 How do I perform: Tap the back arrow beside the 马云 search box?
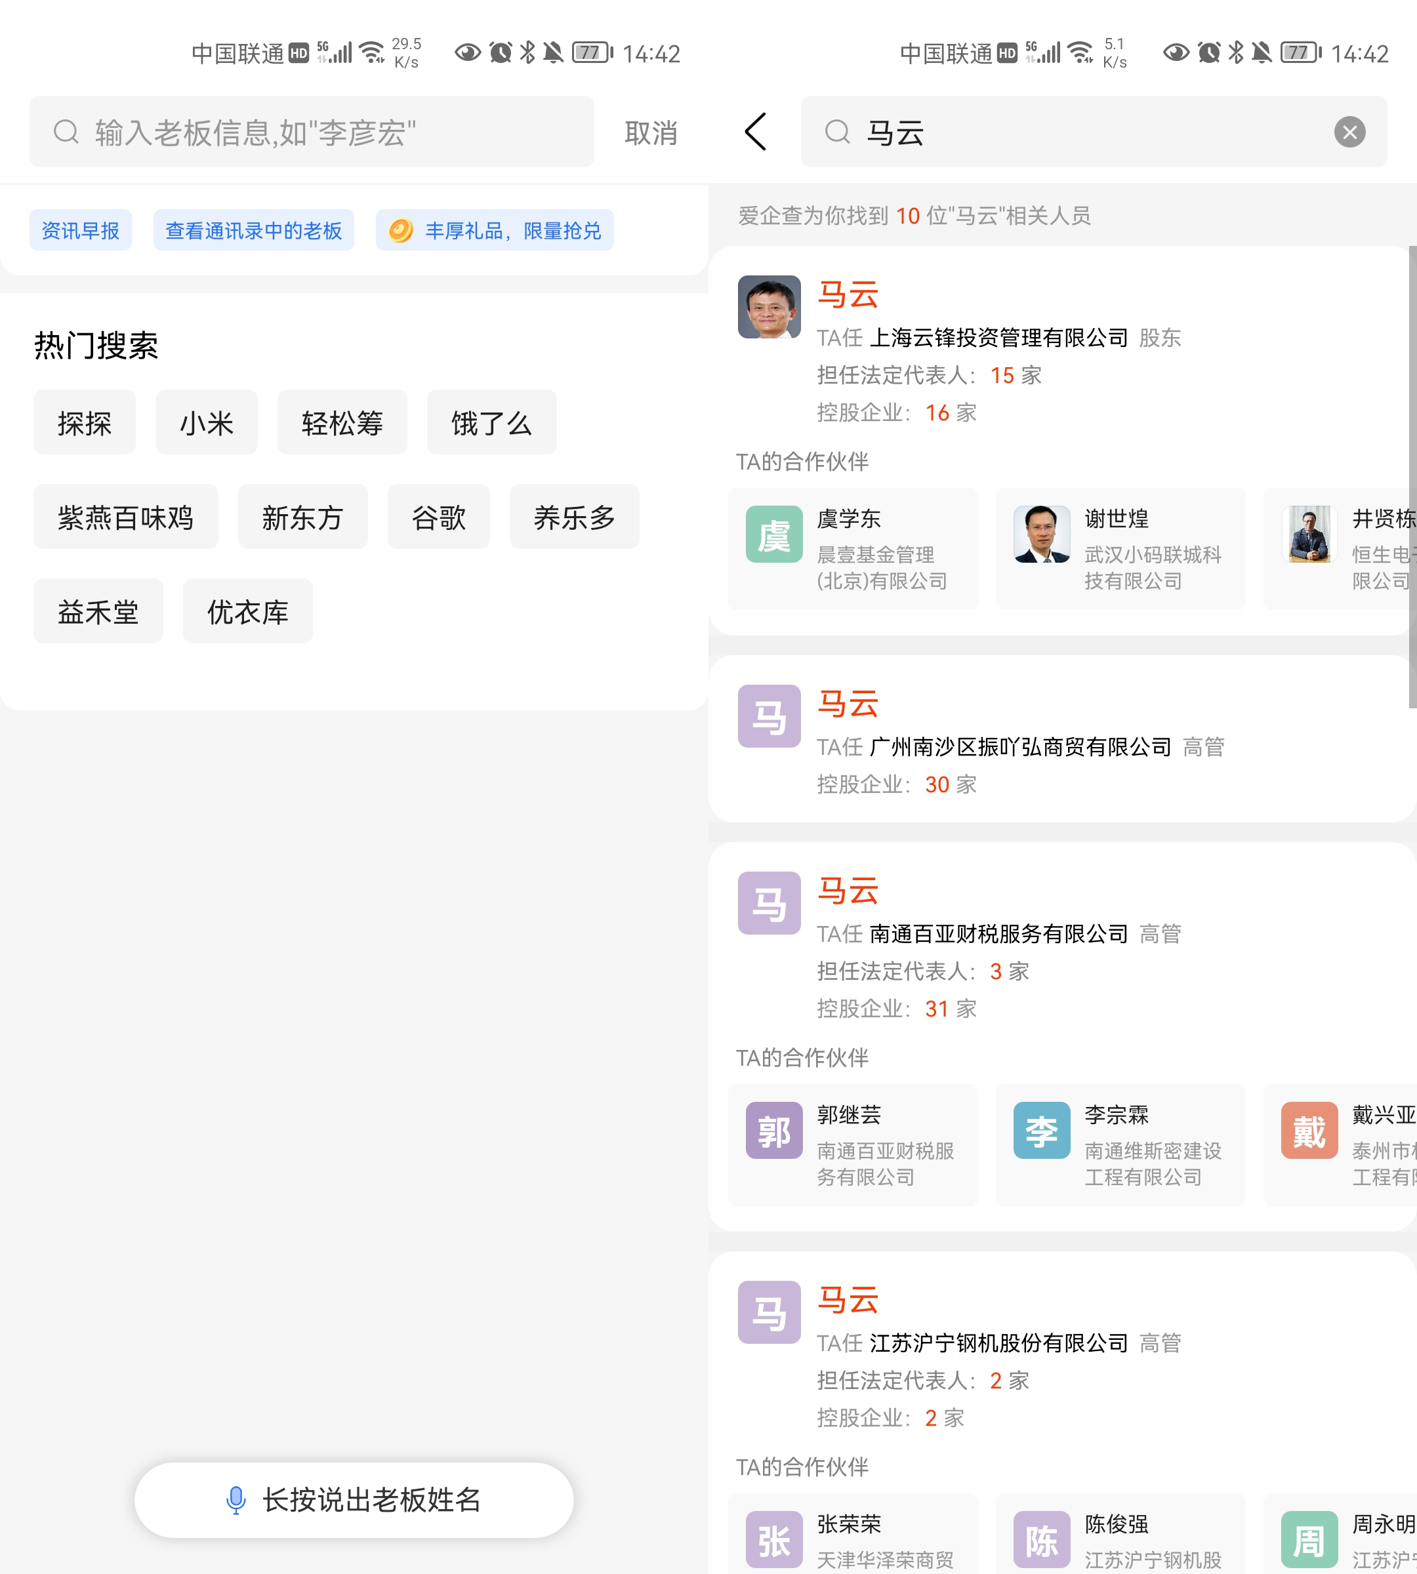755,132
